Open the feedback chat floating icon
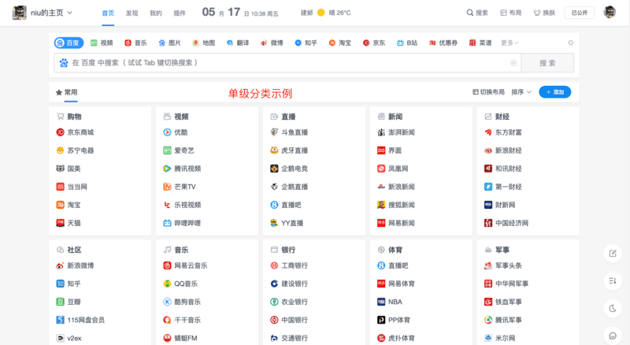This screenshot has height=345, width=630. 613,336
